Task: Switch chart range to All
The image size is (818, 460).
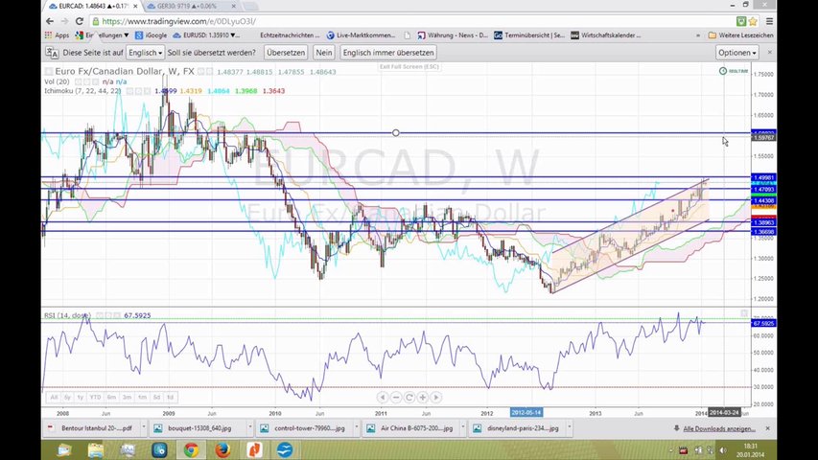Action: click(54, 397)
